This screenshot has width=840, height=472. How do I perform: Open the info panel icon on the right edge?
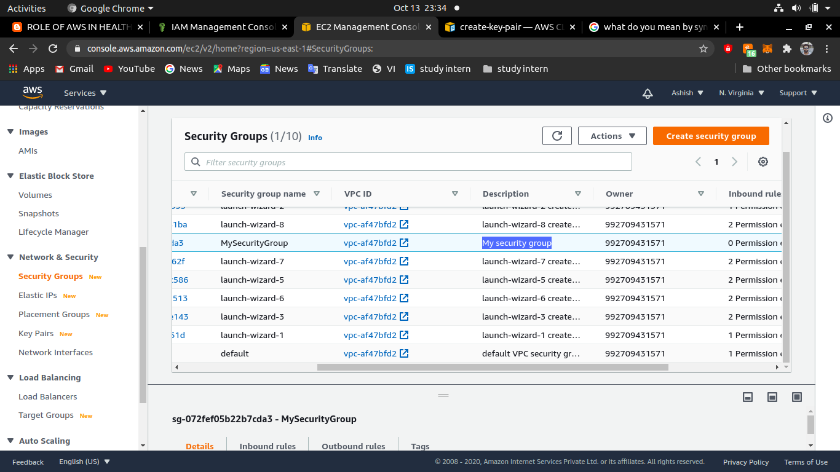coord(828,118)
